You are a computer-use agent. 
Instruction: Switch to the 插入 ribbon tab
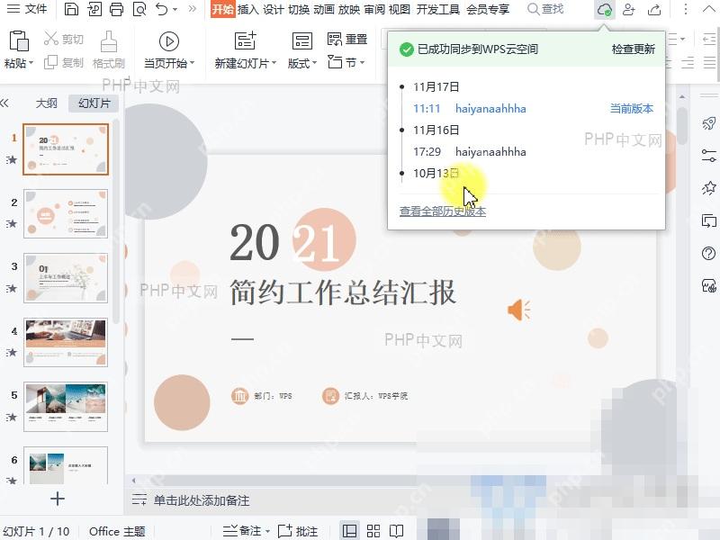[248, 9]
